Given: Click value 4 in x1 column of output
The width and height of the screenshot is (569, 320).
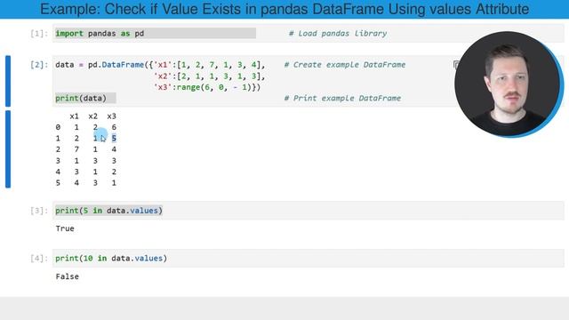Looking at the screenshot, I should (76, 183).
